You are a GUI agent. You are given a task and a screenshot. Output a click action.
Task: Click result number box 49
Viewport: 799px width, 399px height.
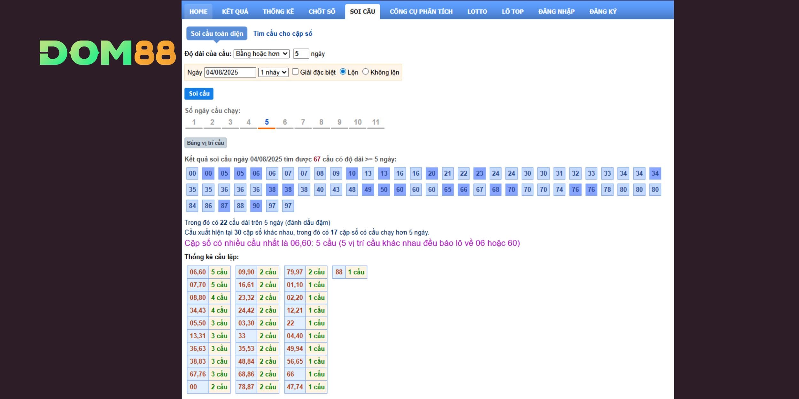point(368,190)
